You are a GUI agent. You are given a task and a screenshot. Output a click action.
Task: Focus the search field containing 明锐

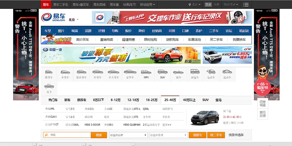pyautogui.click(x=69, y=135)
